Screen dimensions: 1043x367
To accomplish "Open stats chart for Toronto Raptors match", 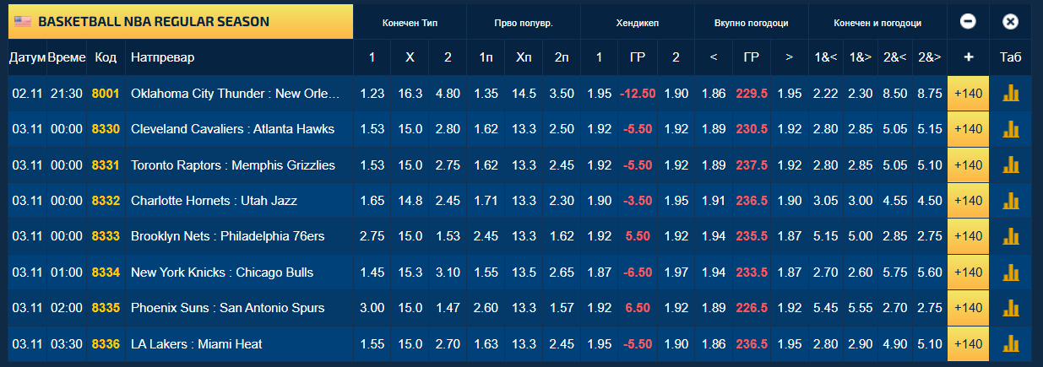I will tap(1011, 165).
